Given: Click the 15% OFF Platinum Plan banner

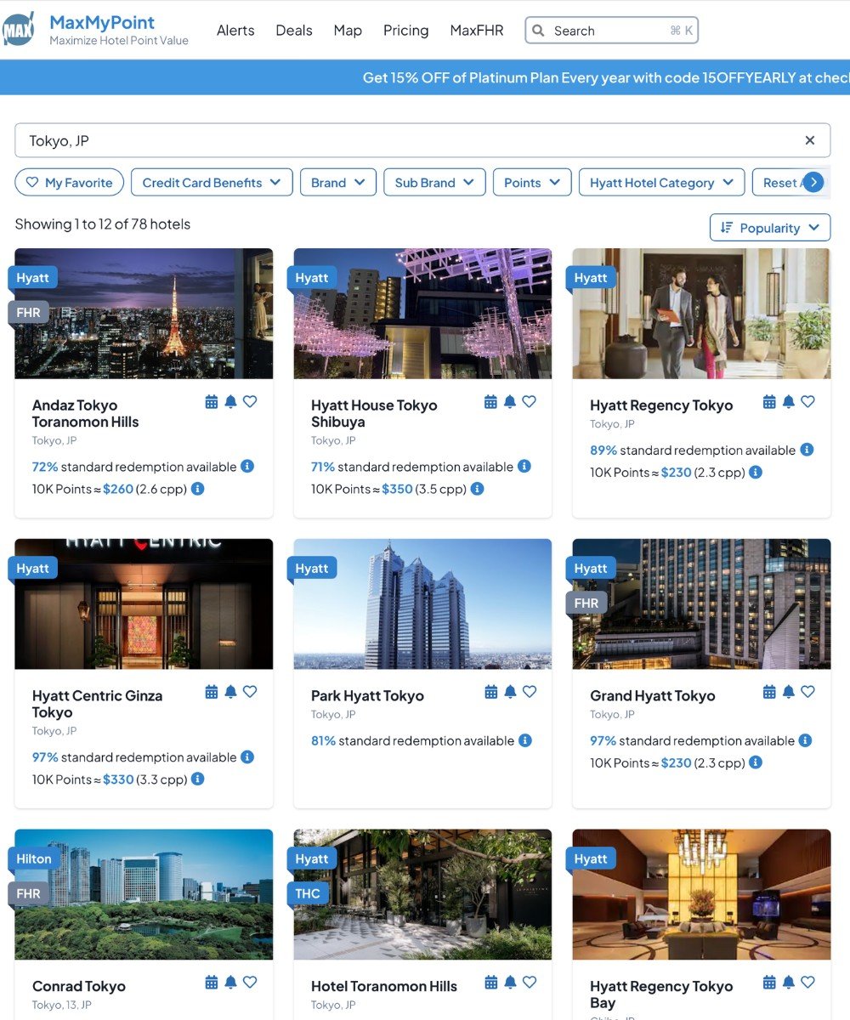Looking at the screenshot, I should point(425,77).
